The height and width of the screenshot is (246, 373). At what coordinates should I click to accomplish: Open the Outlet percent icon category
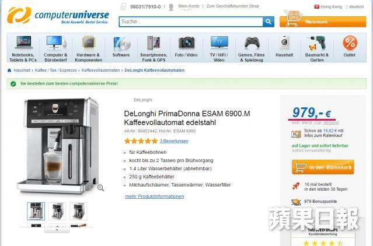350,43
